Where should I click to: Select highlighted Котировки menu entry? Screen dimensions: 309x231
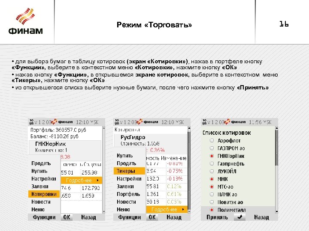tap(44, 194)
